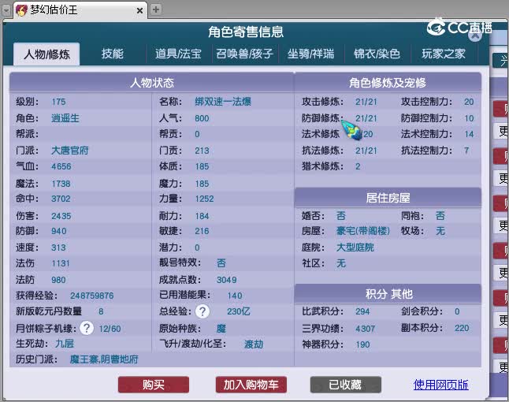The image size is (509, 402).
Task: Click the 梦幻估价王 tab favicon
Action: pyautogui.click(x=21, y=10)
